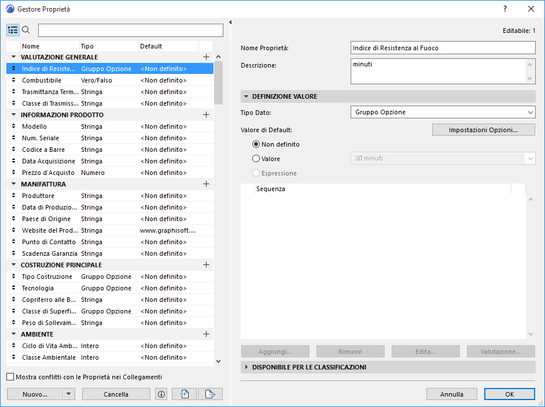Click the reorder handle beside Modello

click(x=13, y=126)
